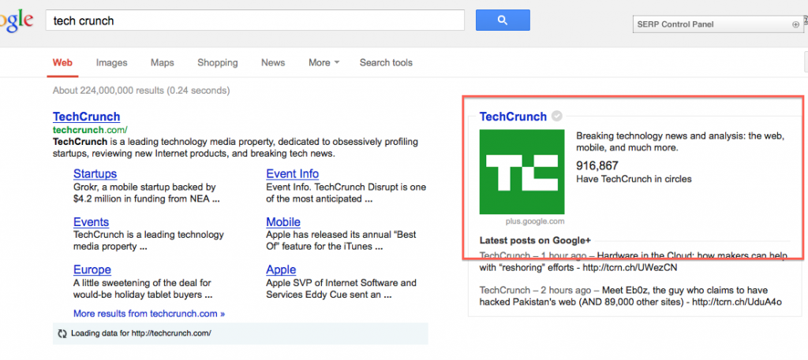Open Search tools

tap(386, 63)
